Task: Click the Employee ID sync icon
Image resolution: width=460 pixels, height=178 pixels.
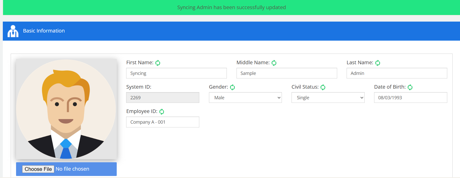Action: tap(162, 111)
